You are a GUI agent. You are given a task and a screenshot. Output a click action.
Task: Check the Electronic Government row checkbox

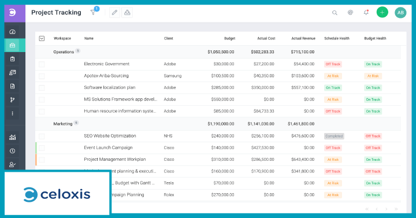42,64
